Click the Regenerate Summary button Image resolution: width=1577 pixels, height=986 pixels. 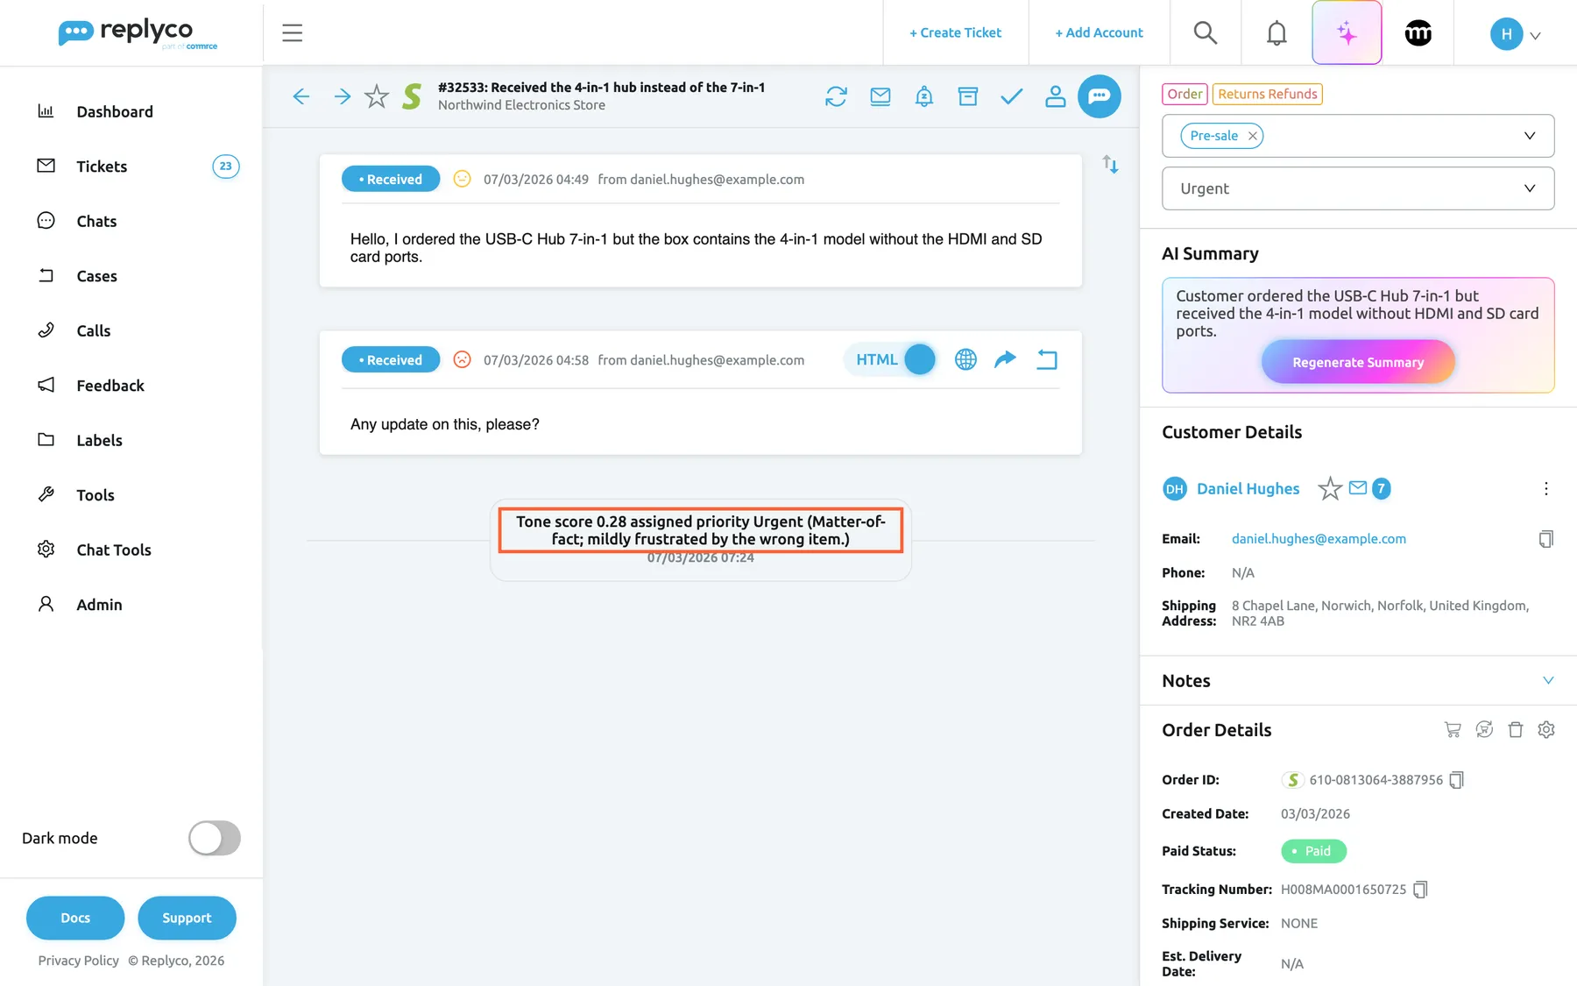pos(1358,362)
